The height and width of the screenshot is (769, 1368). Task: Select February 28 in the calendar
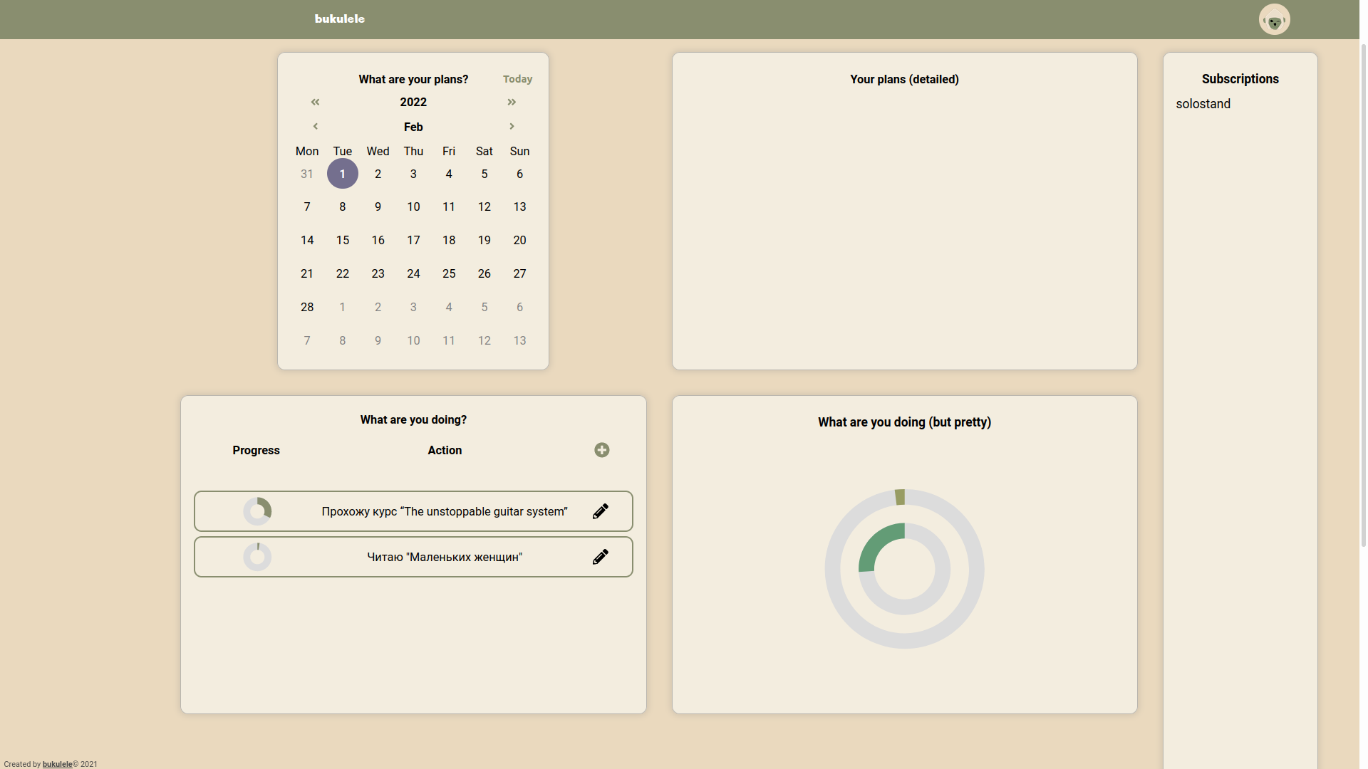(306, 307)
